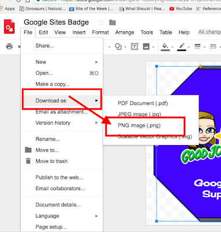Image resolution: width=221 pixels, height=232 pixels.
Task: Click the All changes saved link
Action: (x=209, y=32)
